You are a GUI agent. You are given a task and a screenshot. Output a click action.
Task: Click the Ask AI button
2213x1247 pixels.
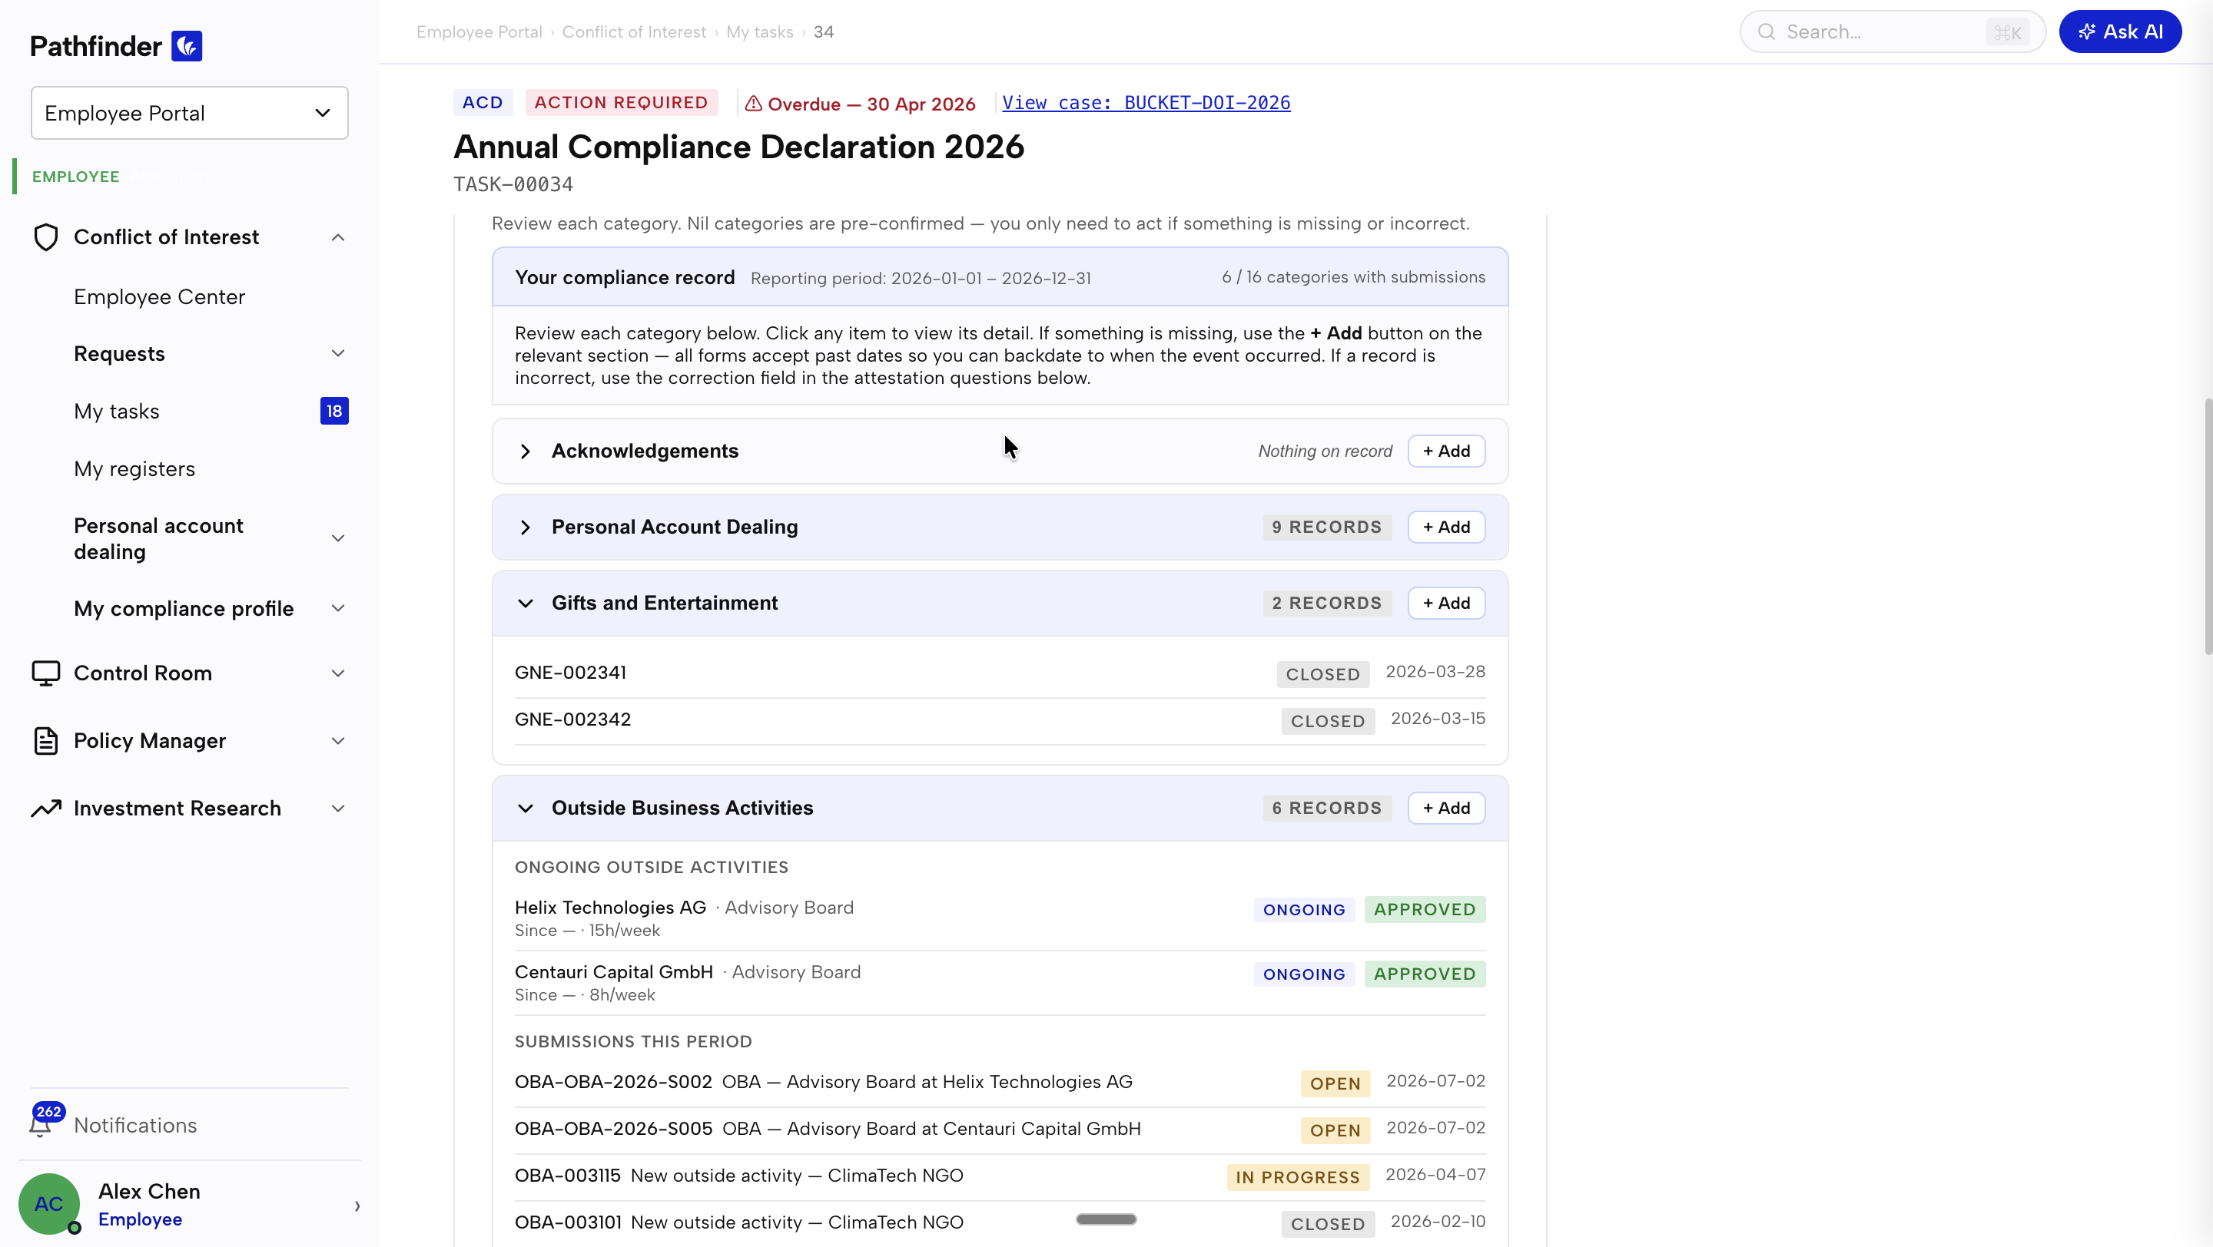(2120, 31)
